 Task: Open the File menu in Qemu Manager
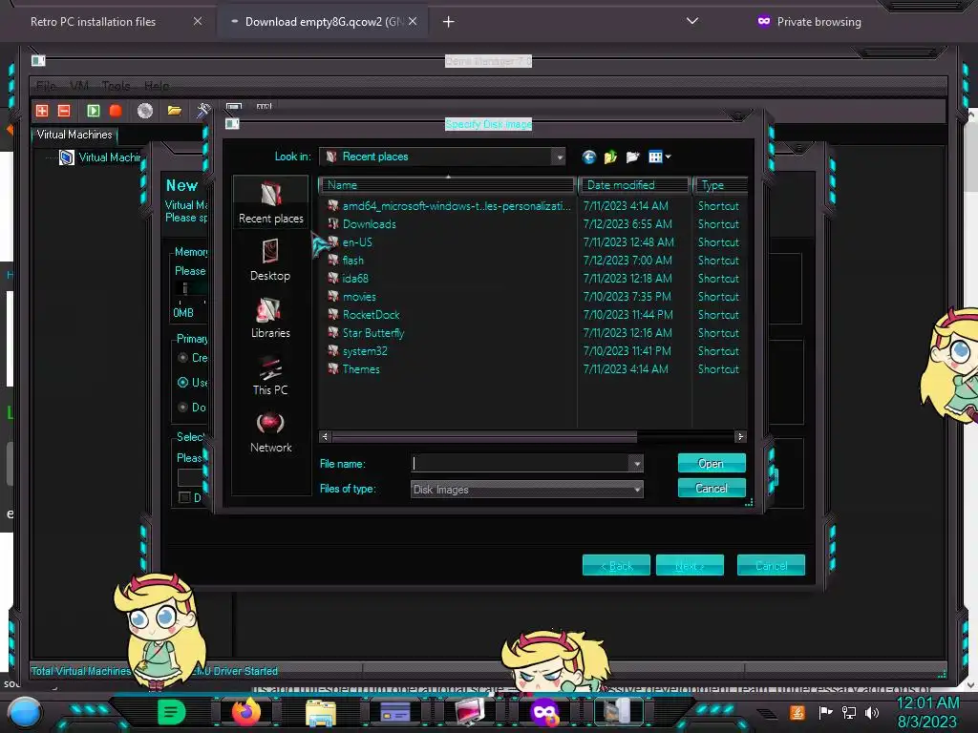click(x=46, y=86)
